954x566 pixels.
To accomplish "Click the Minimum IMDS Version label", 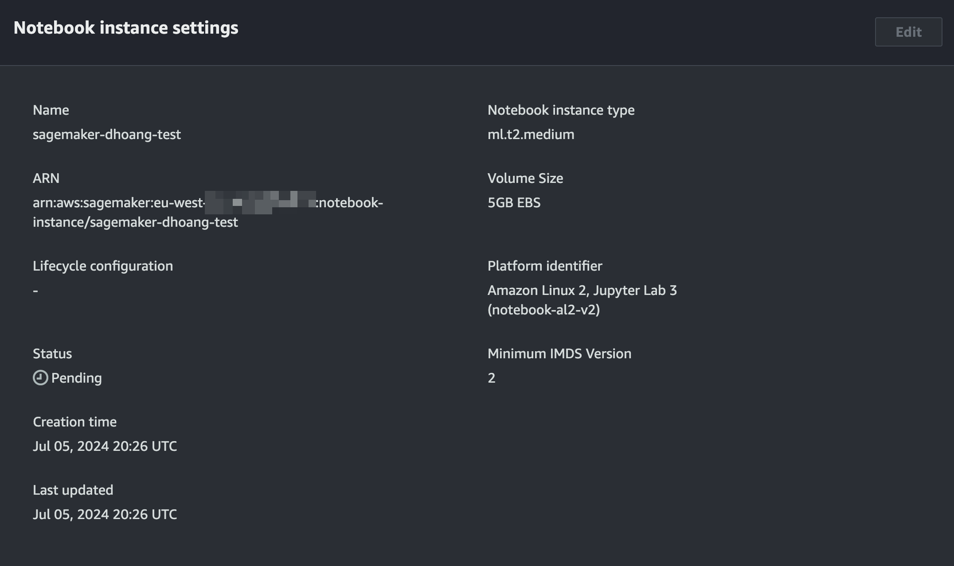I will [559, 353].
